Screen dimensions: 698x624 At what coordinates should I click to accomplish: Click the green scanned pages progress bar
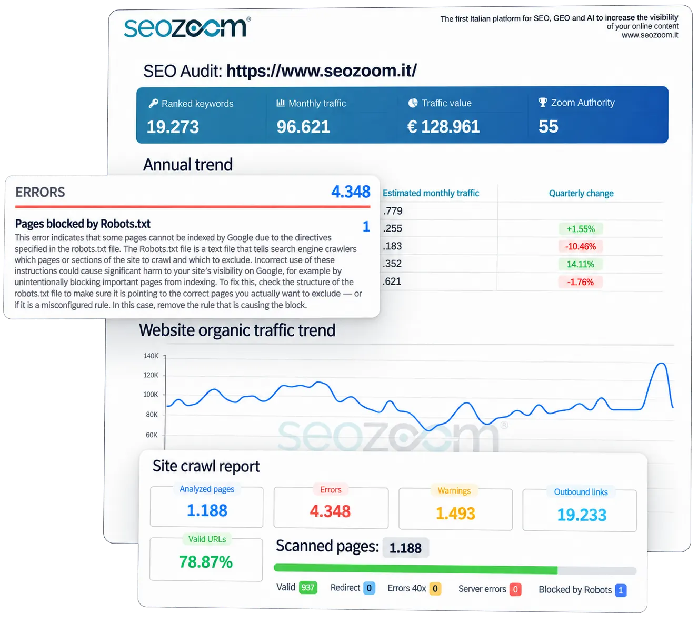[x=415, y=569]
